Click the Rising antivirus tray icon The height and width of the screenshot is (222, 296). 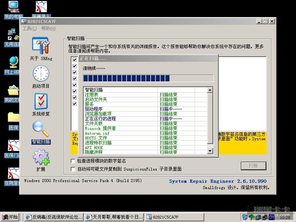(245, 217)
